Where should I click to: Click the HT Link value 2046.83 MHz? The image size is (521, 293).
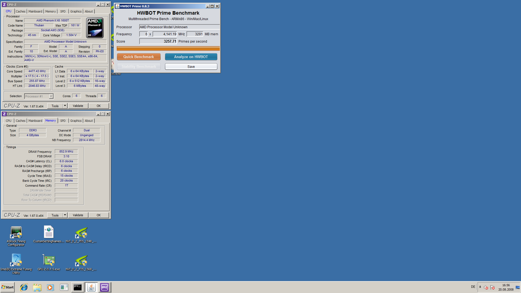[x=37, y=86]
